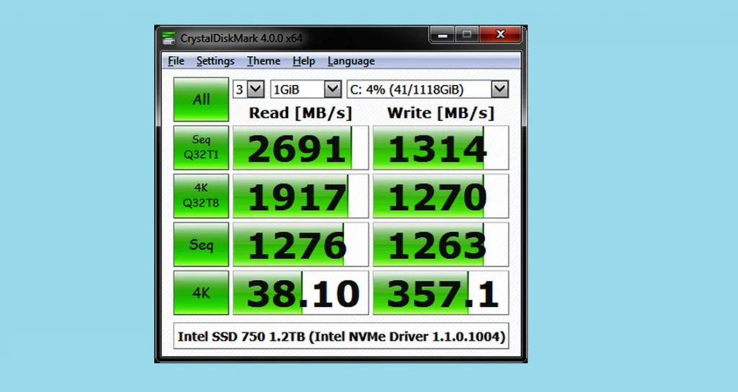Open the File menu

point(176,61)
